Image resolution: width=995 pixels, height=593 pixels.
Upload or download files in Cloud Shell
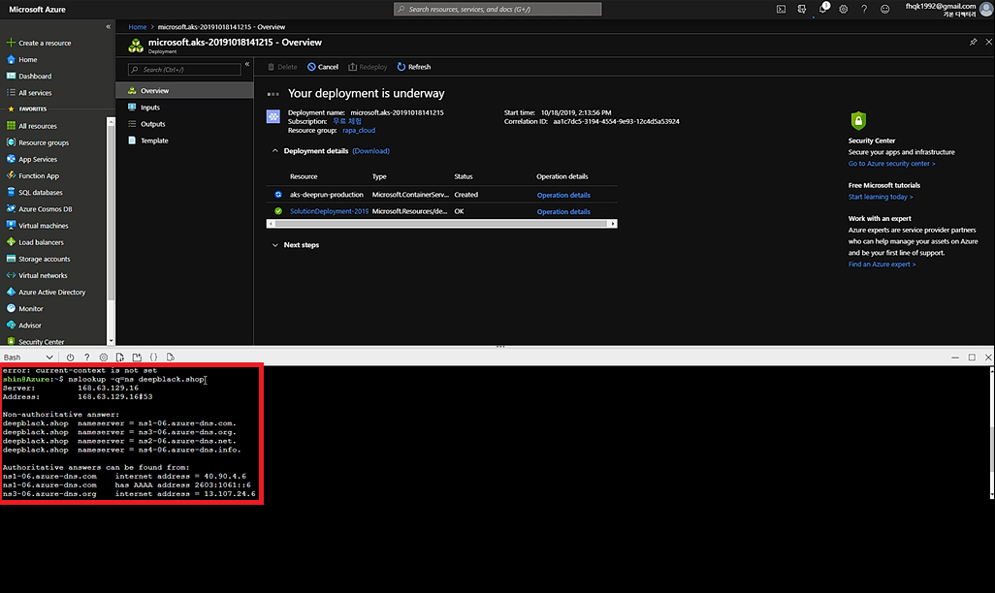point(120,358)
